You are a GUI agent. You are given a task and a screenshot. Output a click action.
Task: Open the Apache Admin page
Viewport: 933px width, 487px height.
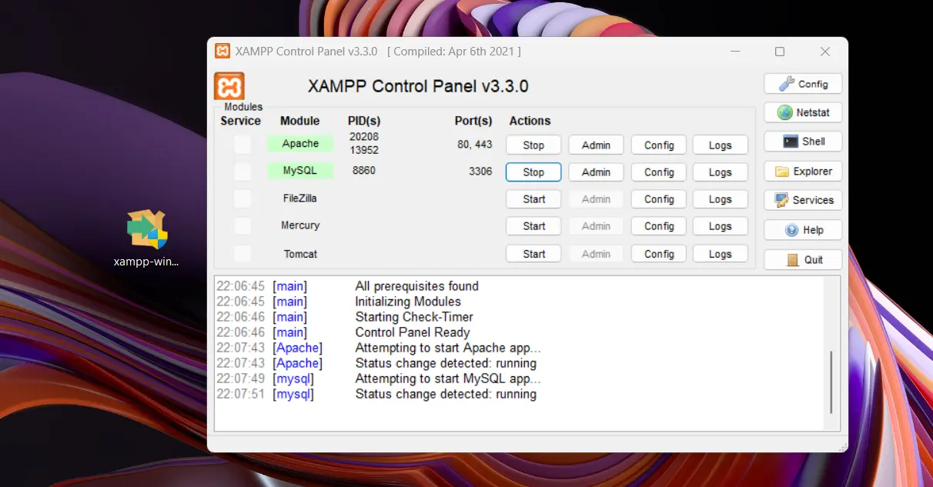596,145
